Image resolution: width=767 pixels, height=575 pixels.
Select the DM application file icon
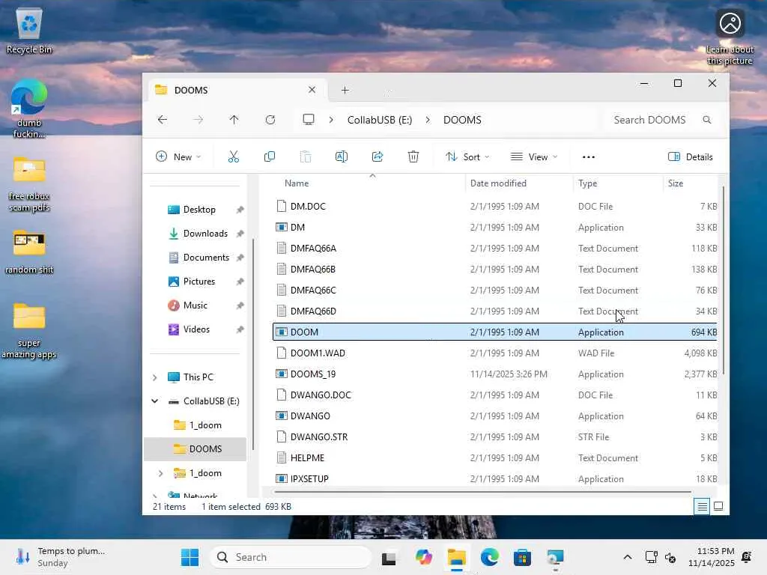(x=282, y=228)
